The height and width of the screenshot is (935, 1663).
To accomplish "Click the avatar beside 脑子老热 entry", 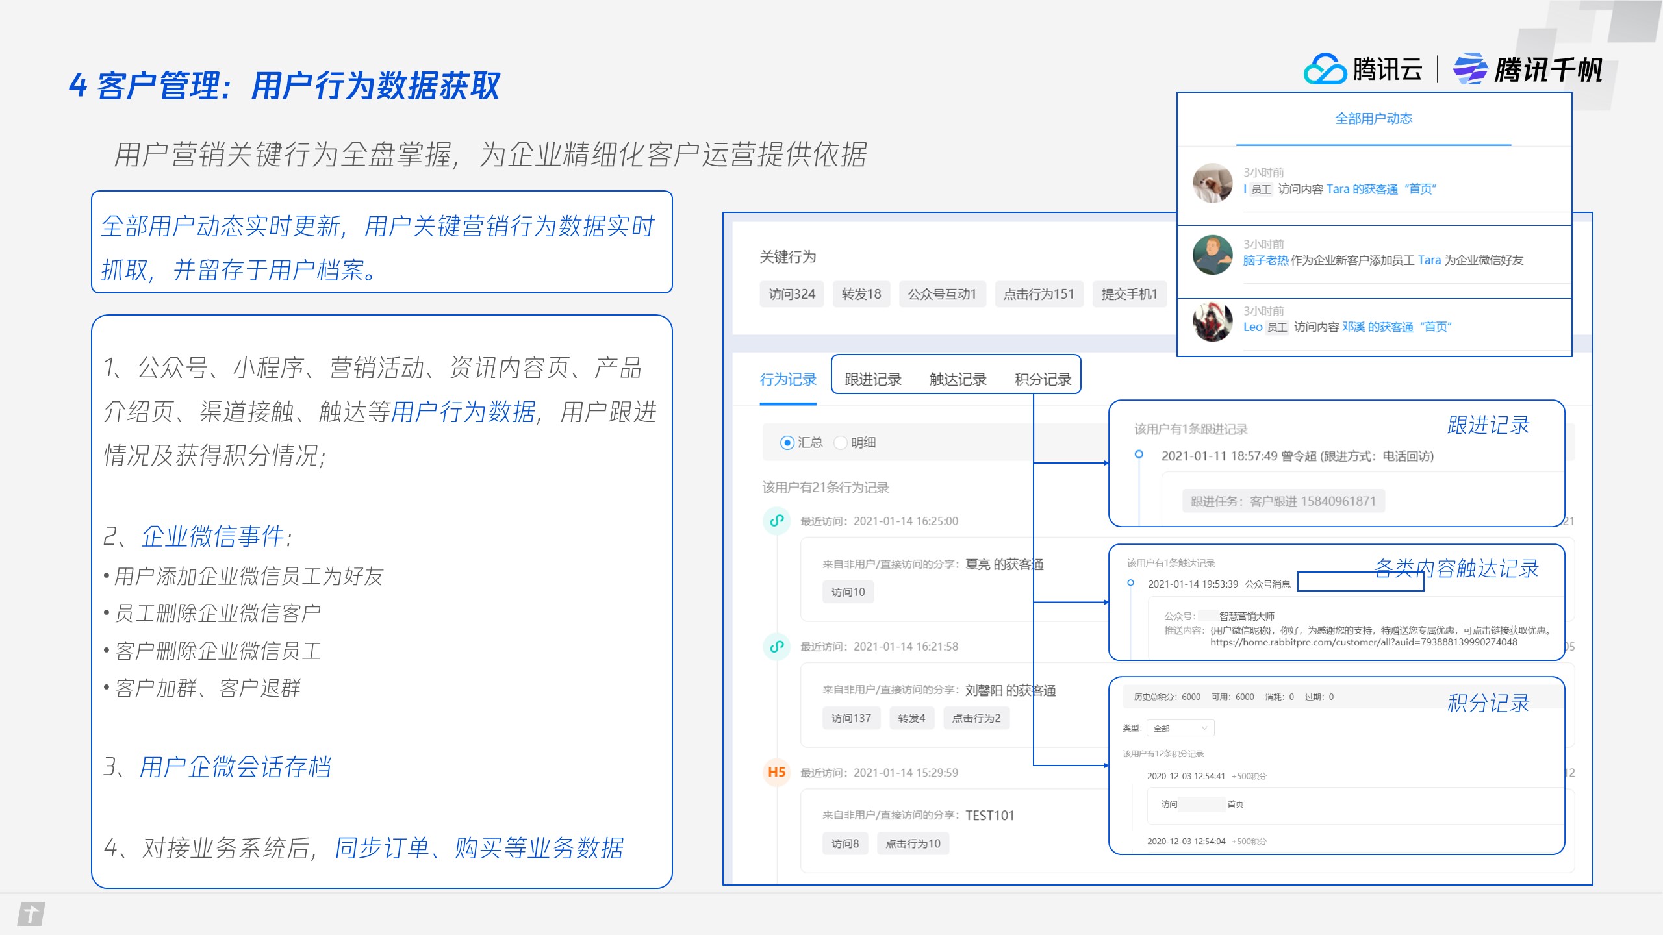I will pyautogui.click(x=1212, y=255).
